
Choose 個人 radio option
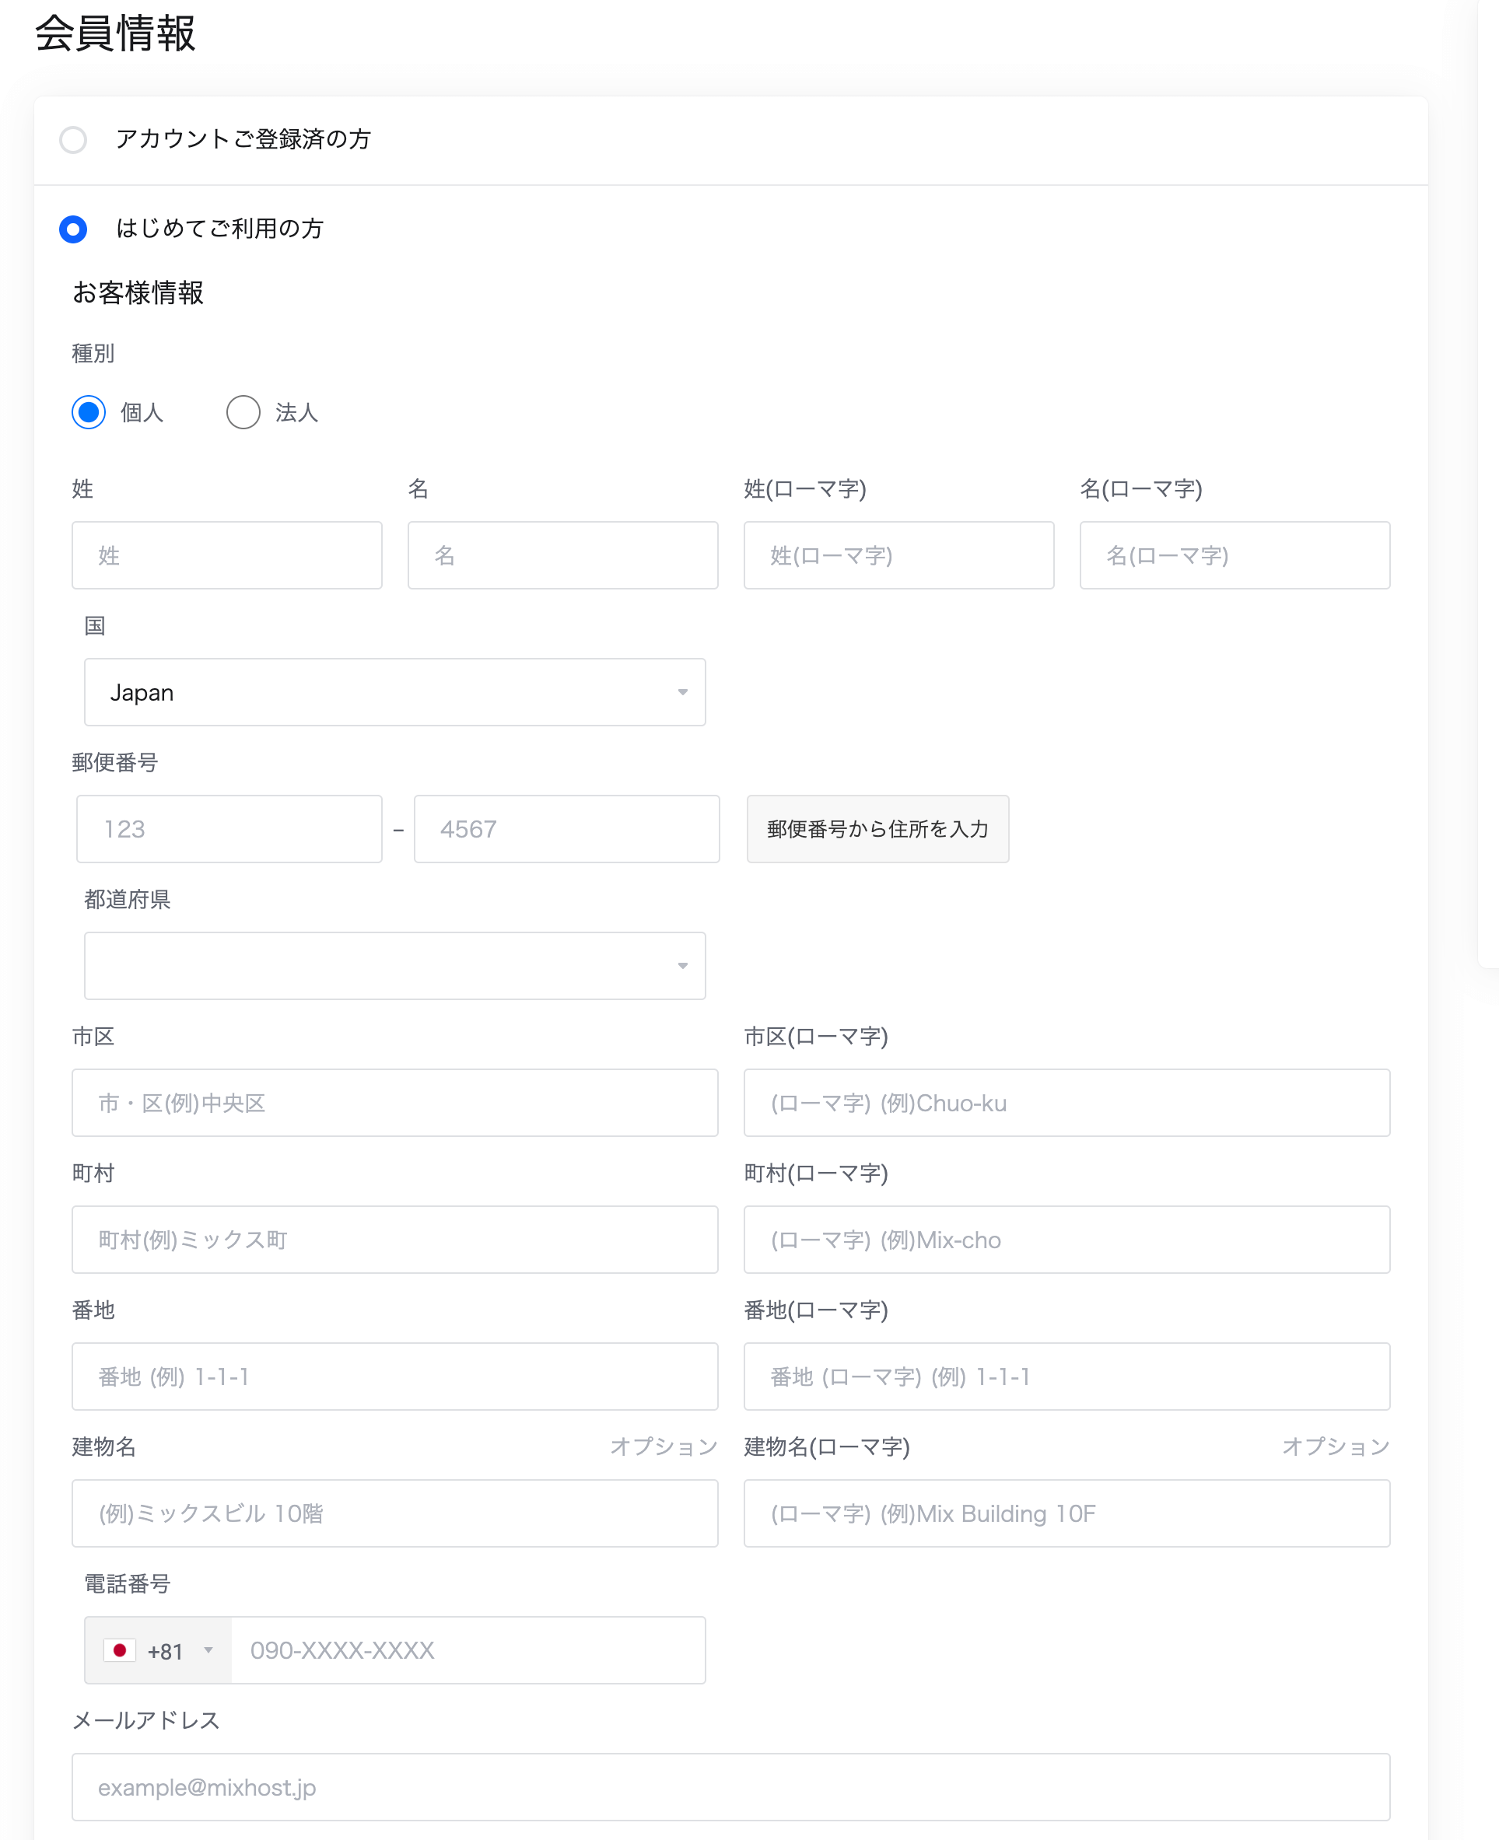click(x=89, y=412)
